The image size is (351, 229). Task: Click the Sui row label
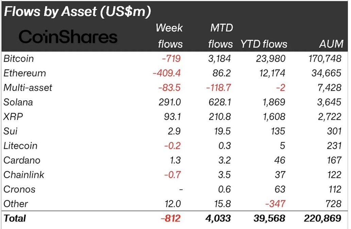click(10, 131)
